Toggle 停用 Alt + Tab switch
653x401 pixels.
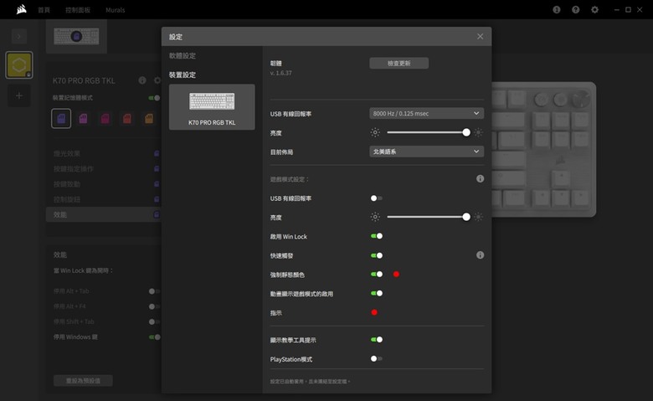[155, 291]
